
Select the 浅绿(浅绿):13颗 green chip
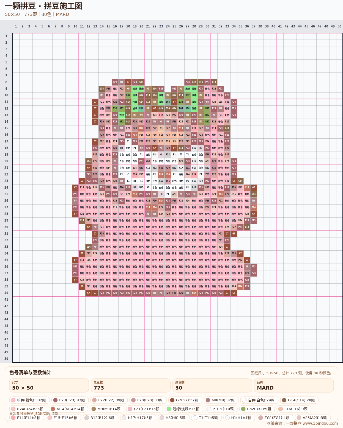click(x=184, y=409)
